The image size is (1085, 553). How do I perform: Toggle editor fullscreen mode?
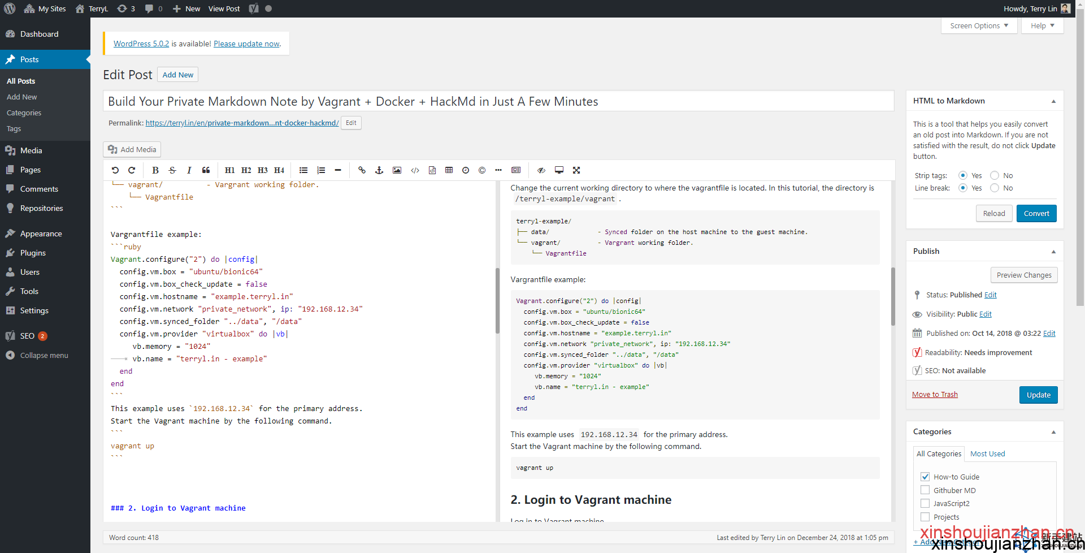coord(576,170)
